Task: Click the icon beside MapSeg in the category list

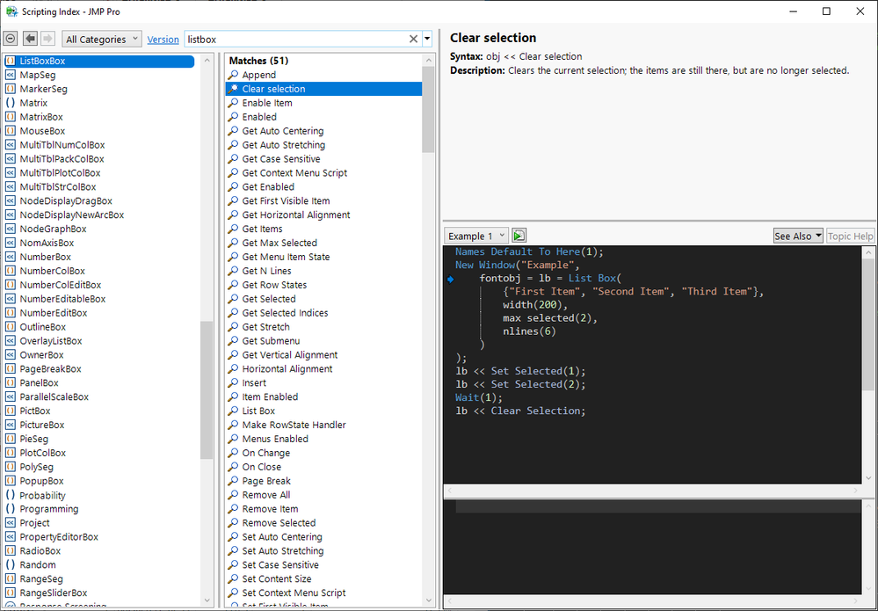Action: click(11, 75)
